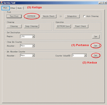Click the Test Print button
This screenshot has width=107, height=105.
tap(14, 16)
